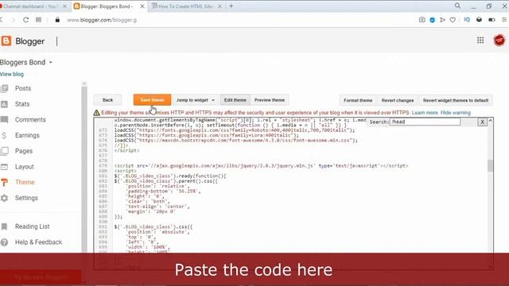The image size is (509, 286).
Task: Click the blue shield ad blocker icon
Action: (x=432, y=20)
